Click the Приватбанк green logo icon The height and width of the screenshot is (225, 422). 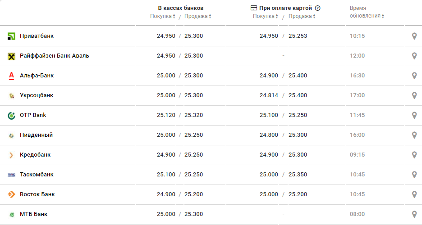[x=12, y=36]
